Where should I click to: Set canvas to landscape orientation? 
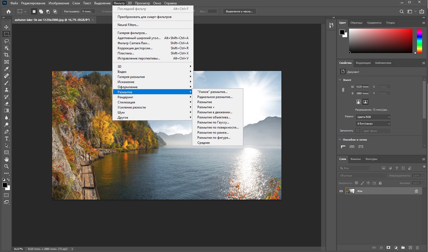point(365,102)
